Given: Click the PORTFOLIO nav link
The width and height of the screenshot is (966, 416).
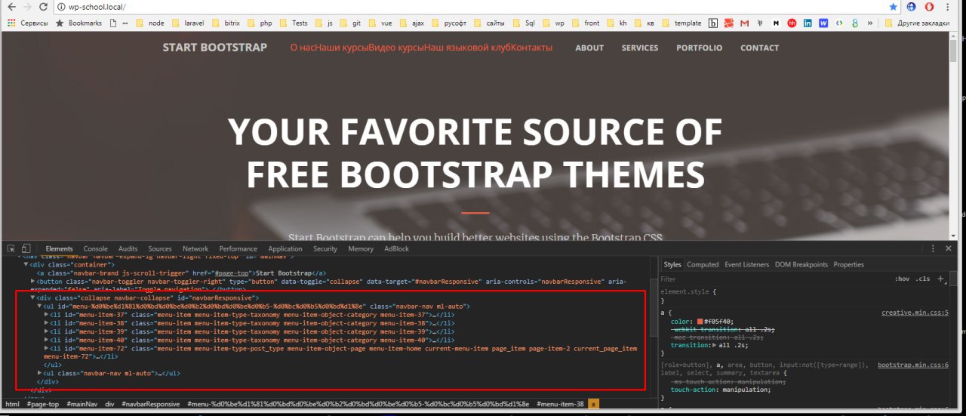Looking at the screenshot, I should (699, 48).
